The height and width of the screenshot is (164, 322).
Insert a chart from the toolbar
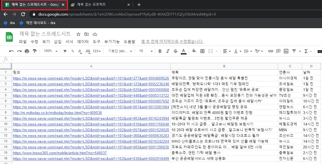pyautogui.click(x=286, y=51)
